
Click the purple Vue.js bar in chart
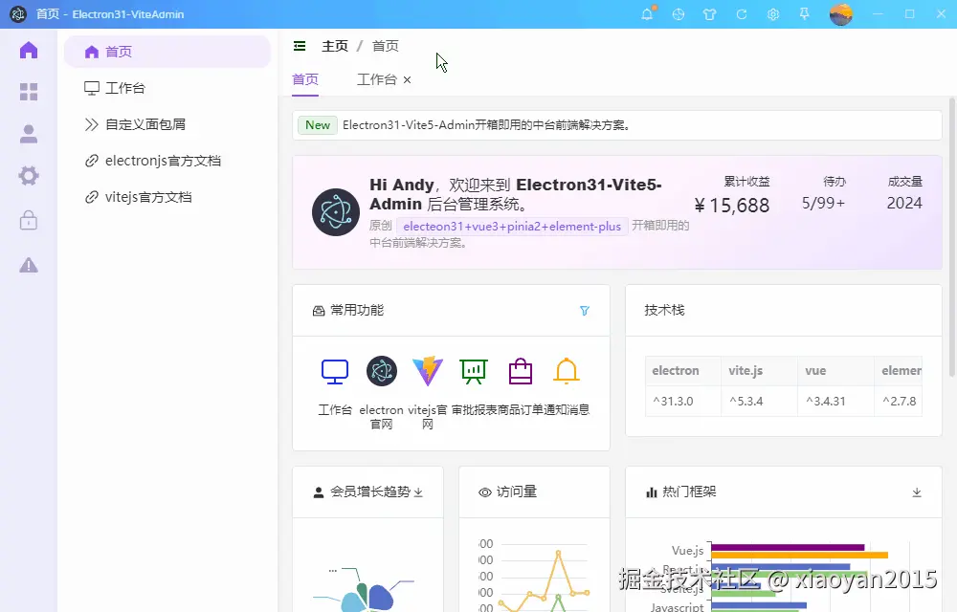[x=788, y=547]
